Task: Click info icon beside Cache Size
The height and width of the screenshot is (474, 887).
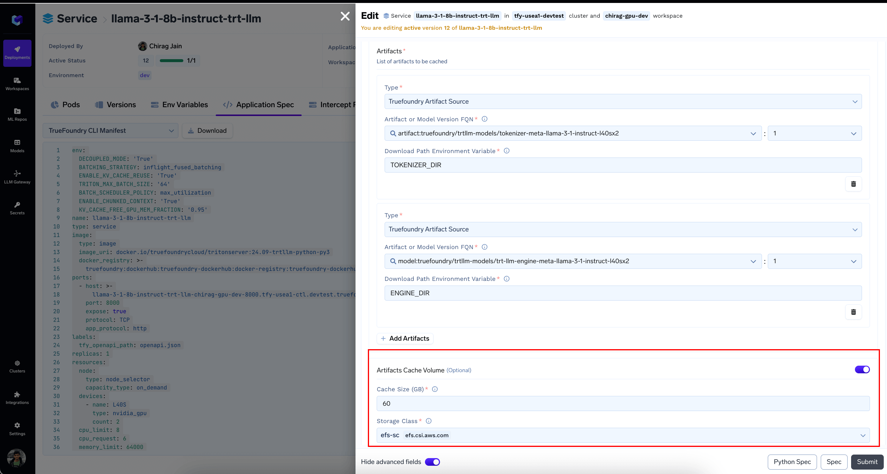Action: coord(435,389)
